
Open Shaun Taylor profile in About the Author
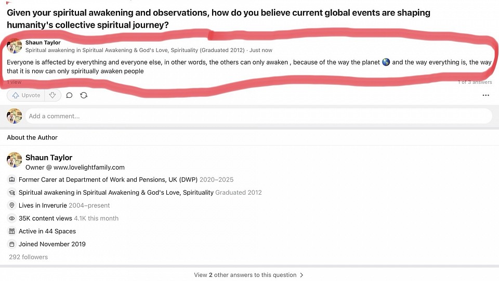[49, 158]
